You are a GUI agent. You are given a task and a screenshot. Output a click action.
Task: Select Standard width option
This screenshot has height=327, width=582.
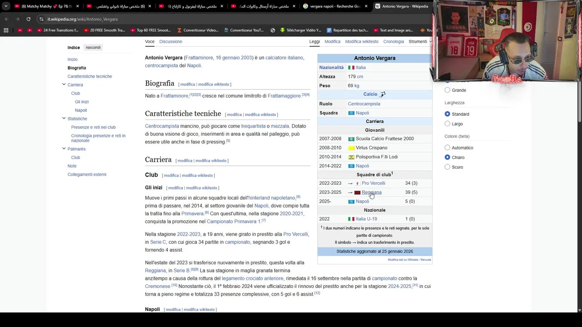coord(447,114)
